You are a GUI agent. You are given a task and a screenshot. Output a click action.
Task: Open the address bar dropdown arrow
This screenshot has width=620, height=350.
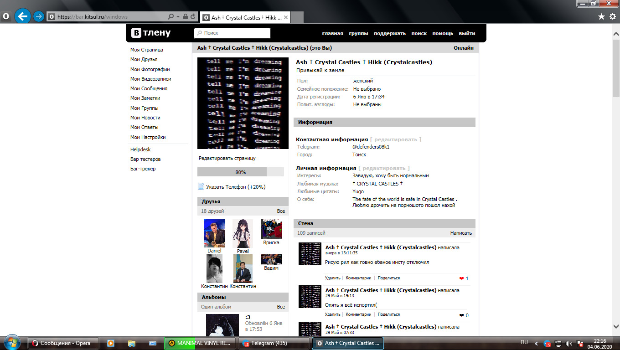tap(178, 17)
